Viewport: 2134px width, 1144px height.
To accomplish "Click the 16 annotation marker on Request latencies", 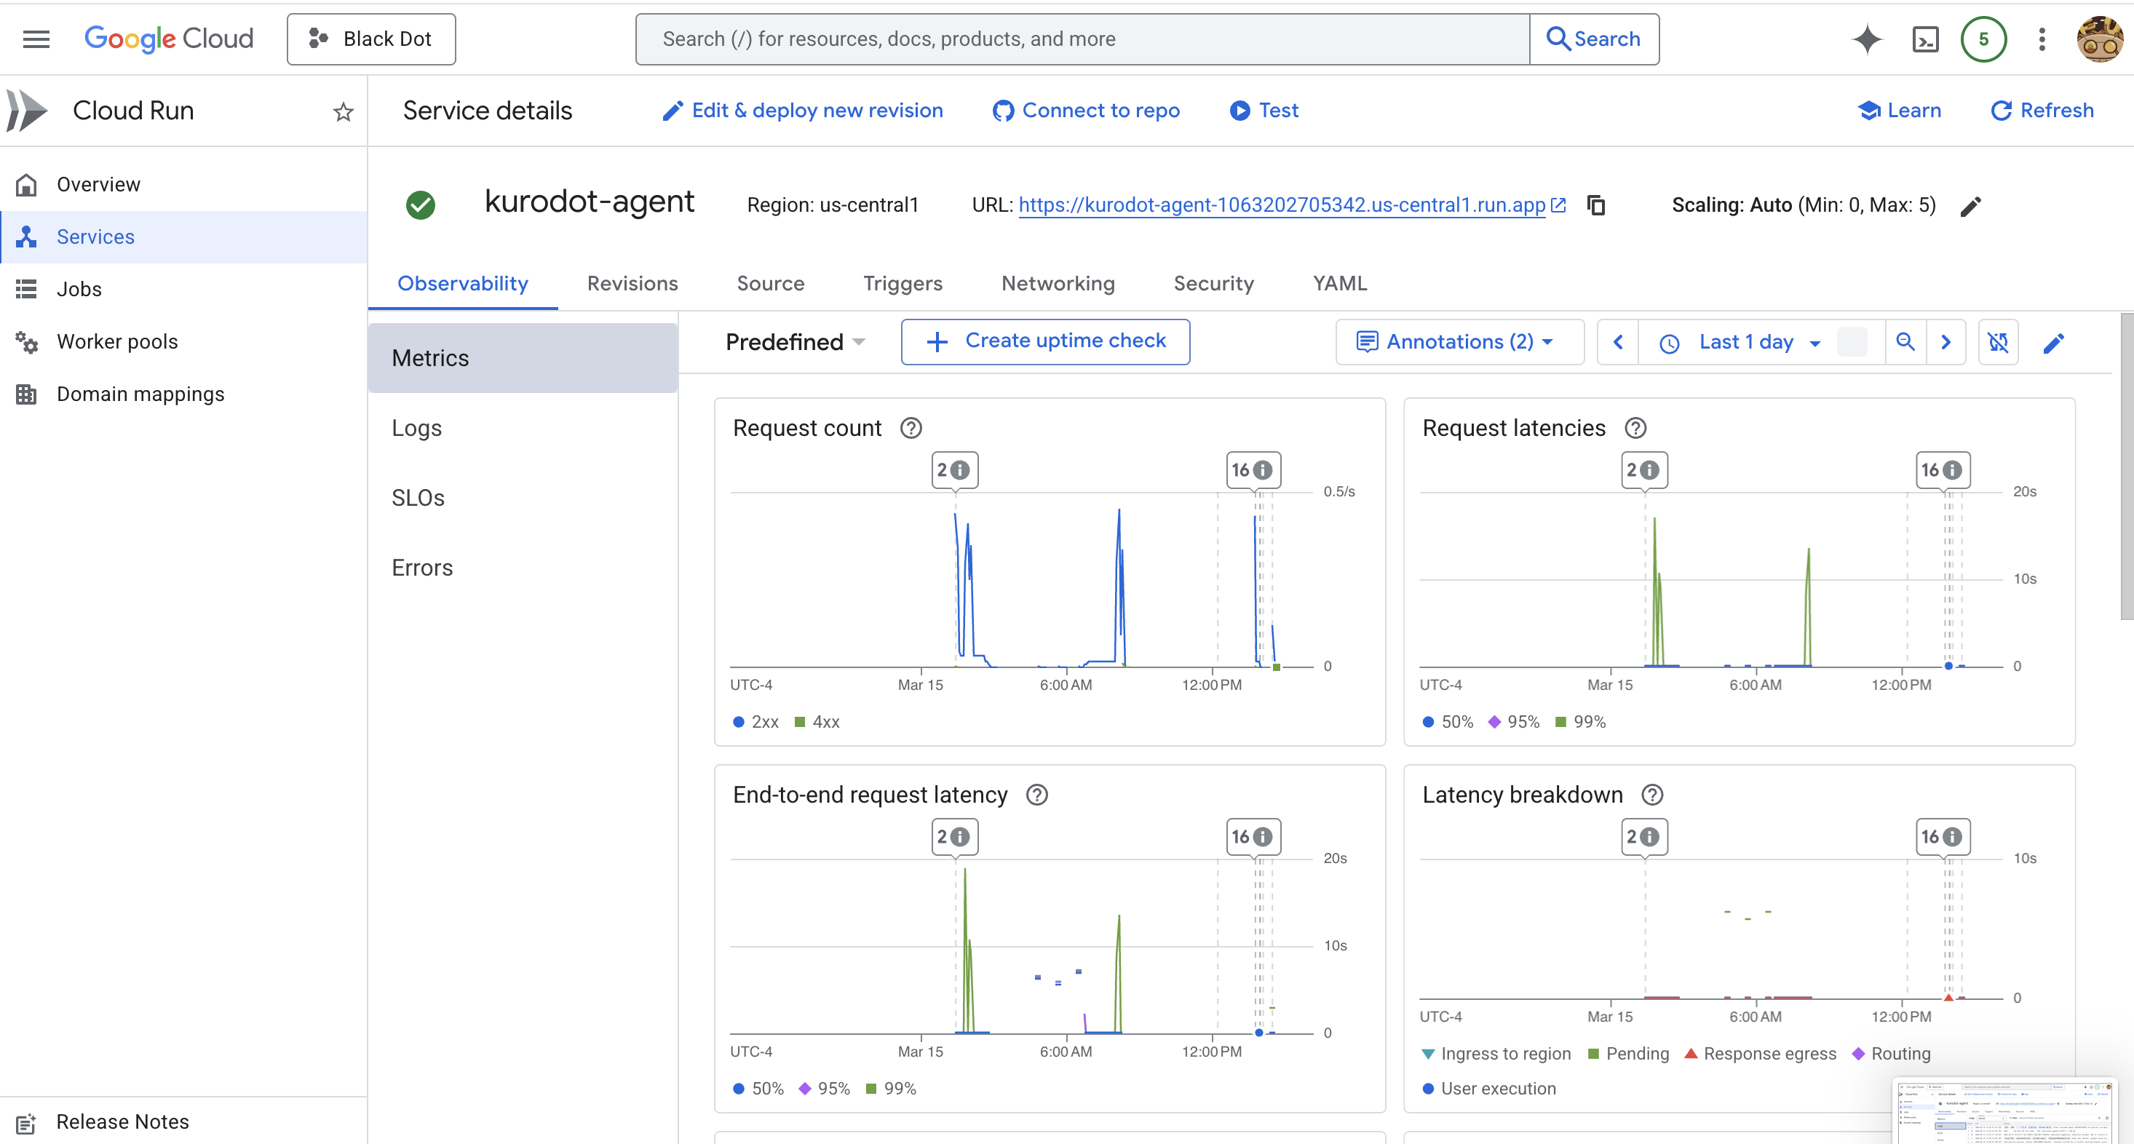I will coord(1942,471).
